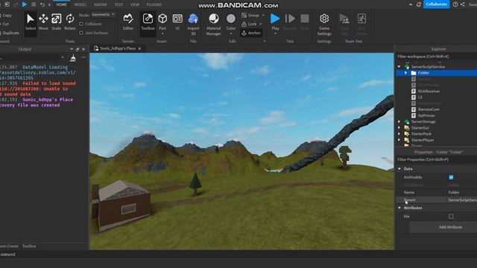Viewport: 477px width, 268px height.
Task: Open Output panel options chevron
Action: point(72,49)
